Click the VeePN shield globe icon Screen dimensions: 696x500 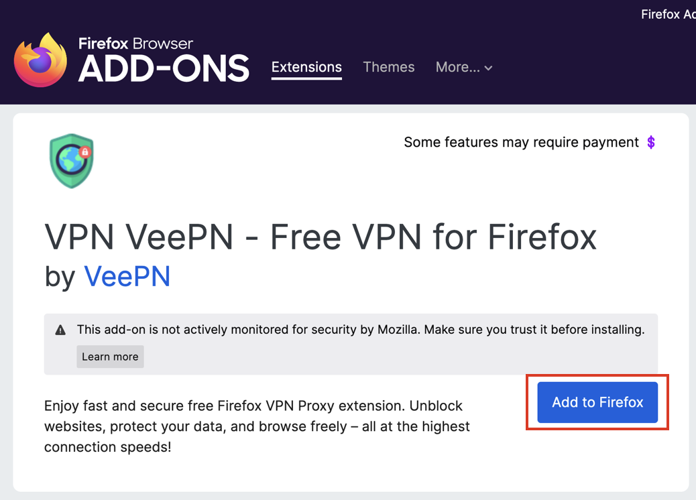click(x=72, y=161)
